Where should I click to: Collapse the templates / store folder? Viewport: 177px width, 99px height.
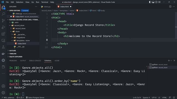click(23, 40)
